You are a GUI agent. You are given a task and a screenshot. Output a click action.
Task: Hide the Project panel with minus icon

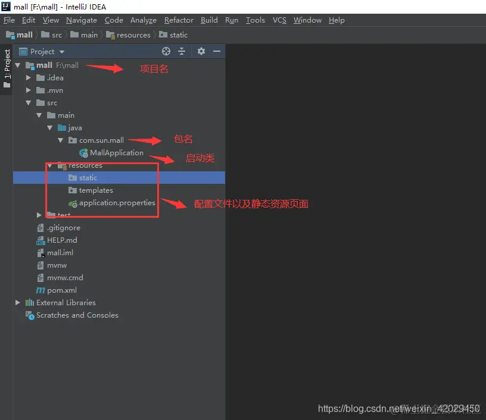point(217,51)
